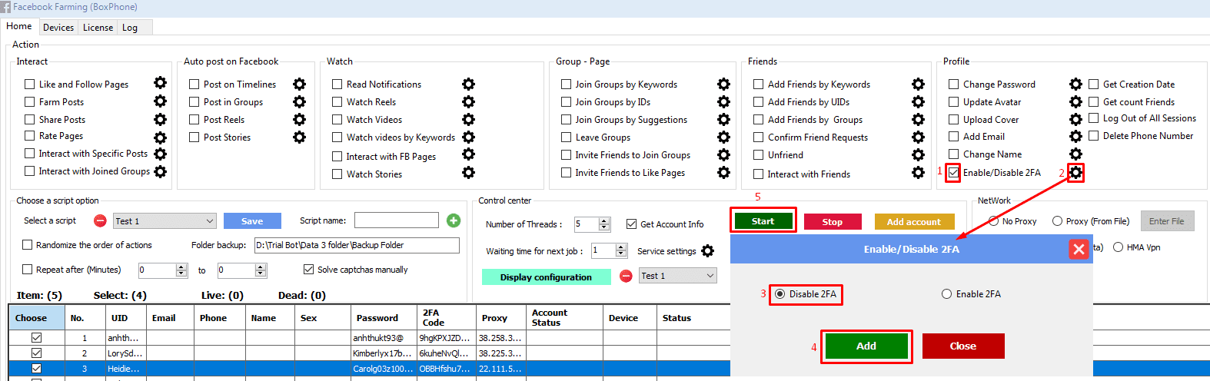Viewport: 1210px width, 381px height.
Task: Select the No Proxy network option
Action: (x=994, y=221)
